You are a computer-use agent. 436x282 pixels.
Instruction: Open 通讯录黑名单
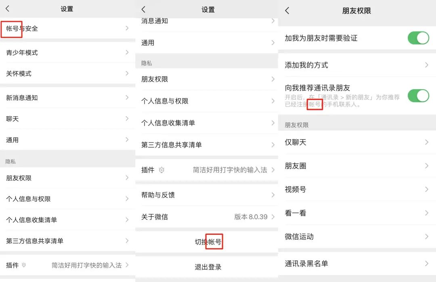(x=357, y=263)
